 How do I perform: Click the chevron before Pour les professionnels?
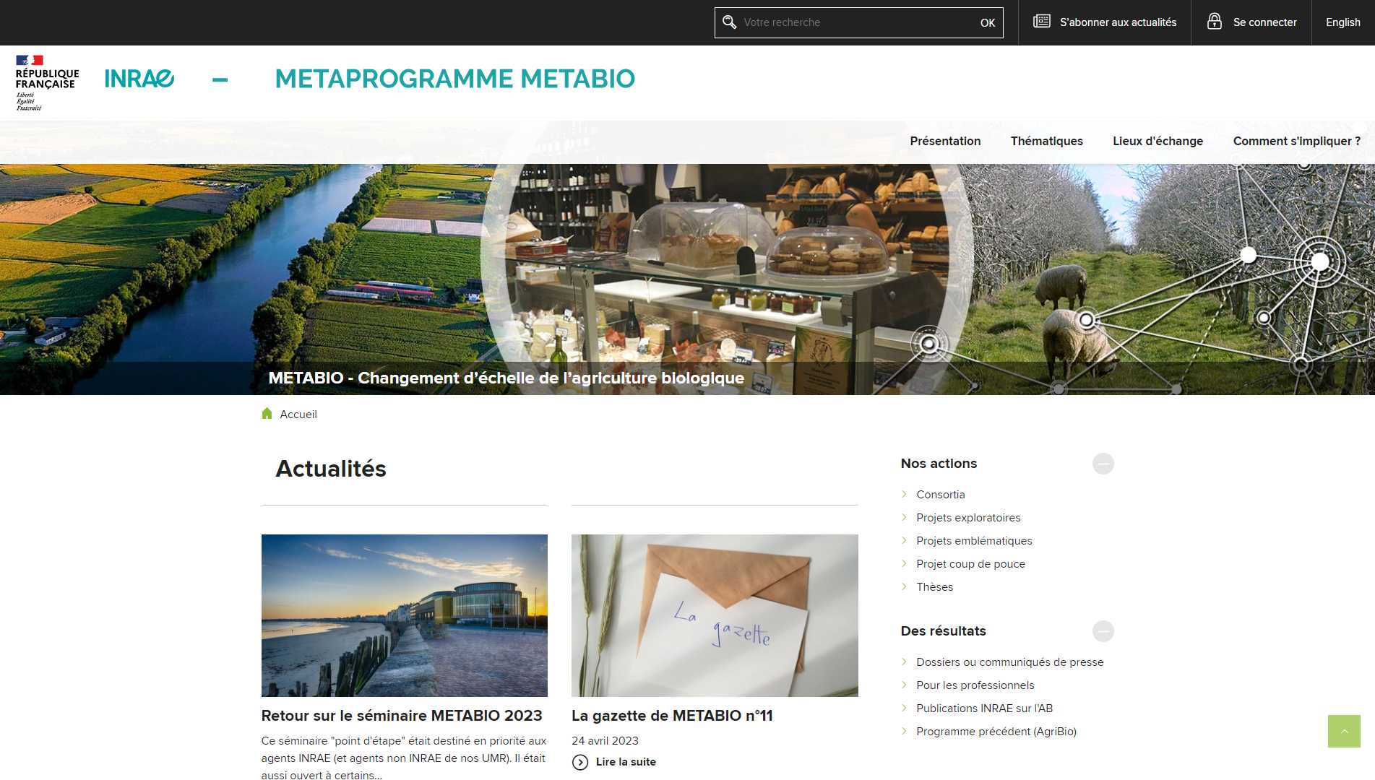coord(904,685)
